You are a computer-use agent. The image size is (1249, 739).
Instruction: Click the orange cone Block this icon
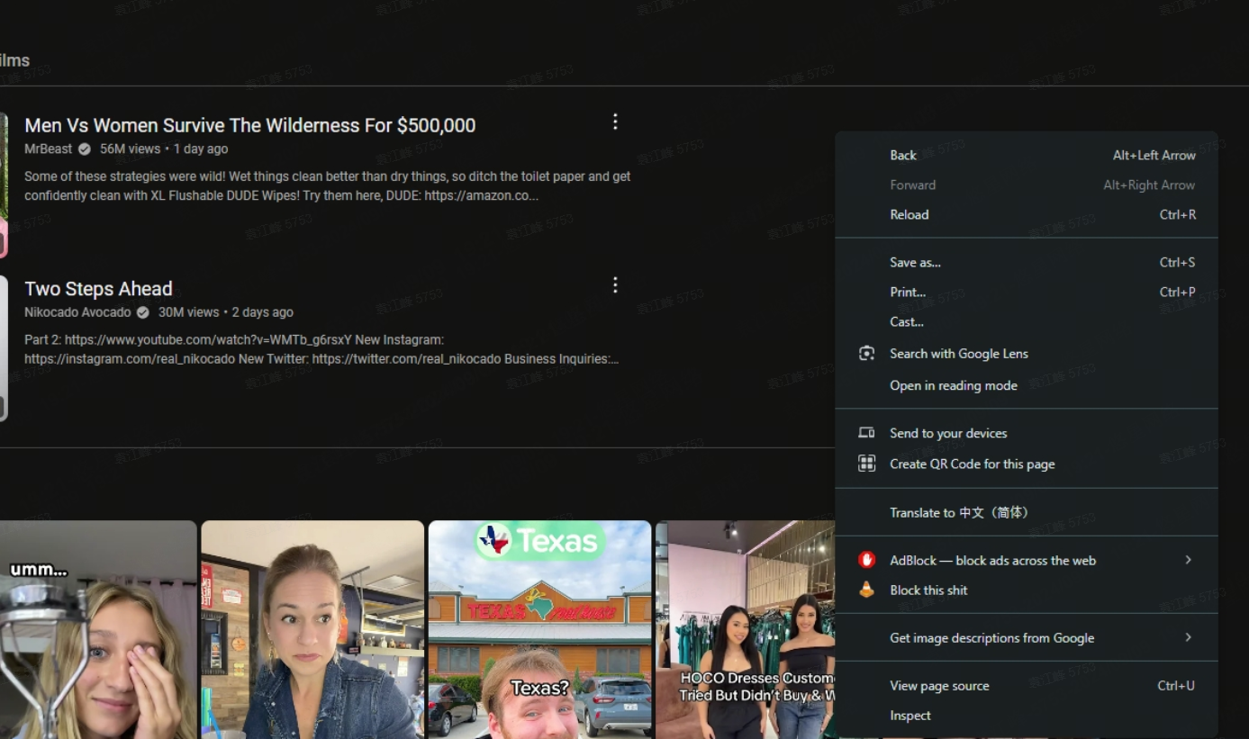[866, 590]
